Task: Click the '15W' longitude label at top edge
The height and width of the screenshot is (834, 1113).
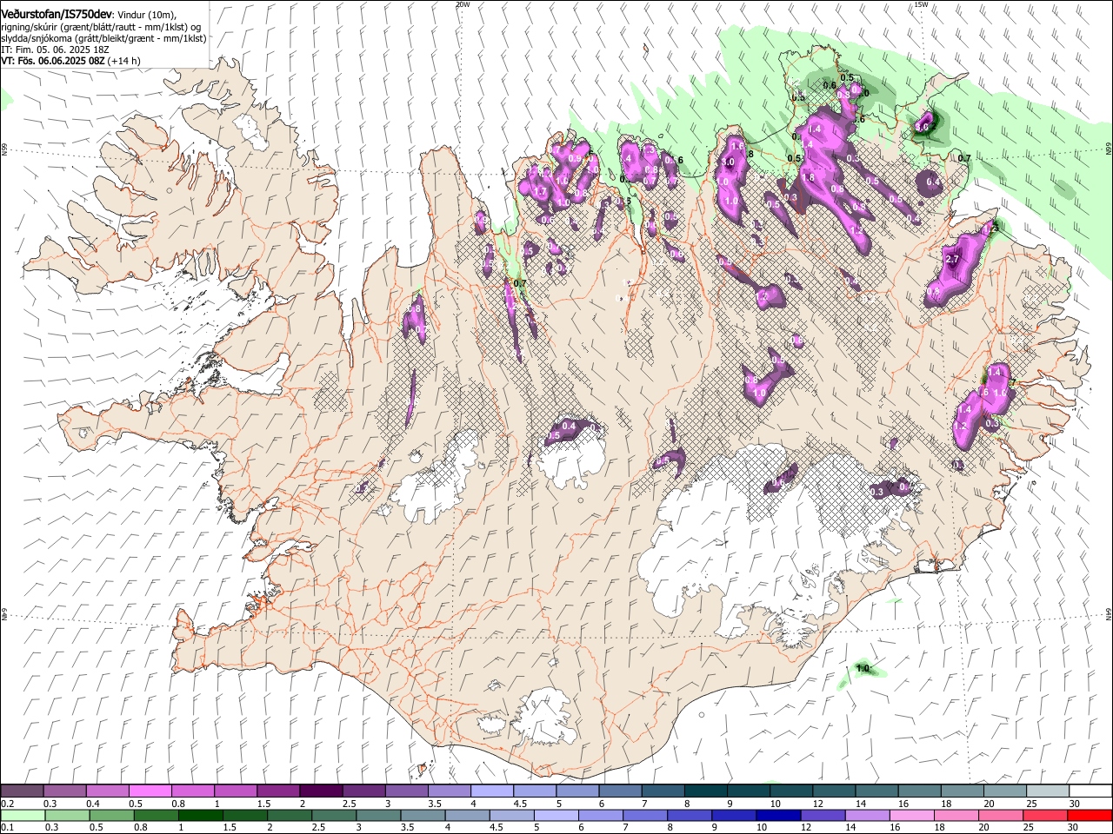Action: click(921, 4)
